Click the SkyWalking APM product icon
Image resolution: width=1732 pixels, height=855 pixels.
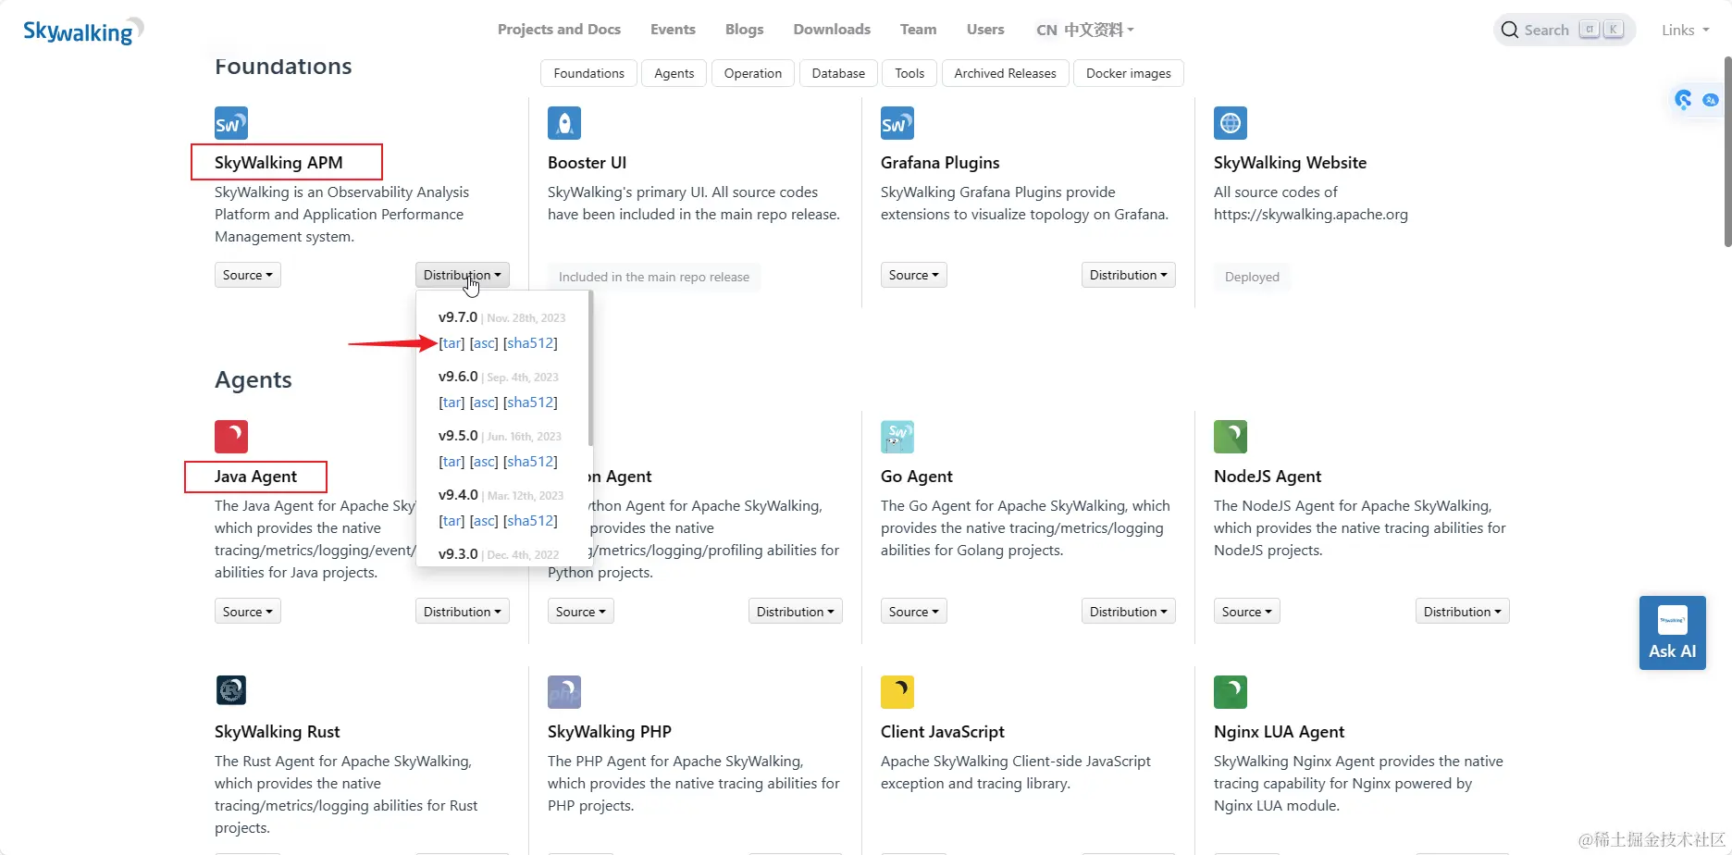231,123
